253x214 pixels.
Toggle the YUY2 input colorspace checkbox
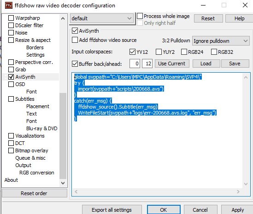click(159, 52)
